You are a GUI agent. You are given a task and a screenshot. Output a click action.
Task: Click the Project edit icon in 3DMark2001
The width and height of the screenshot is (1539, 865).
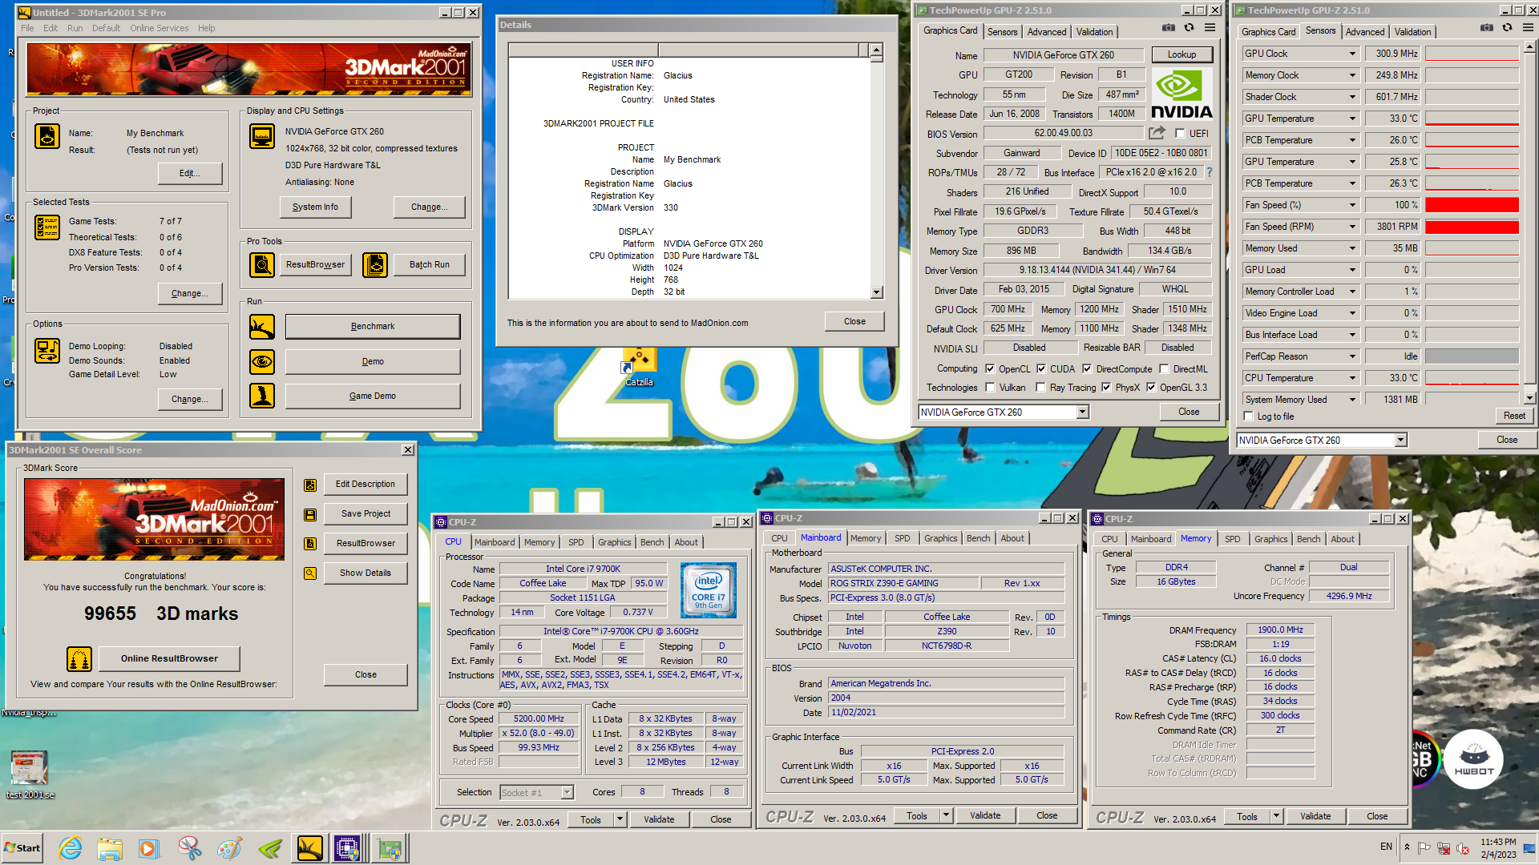(x=47, y=136)
